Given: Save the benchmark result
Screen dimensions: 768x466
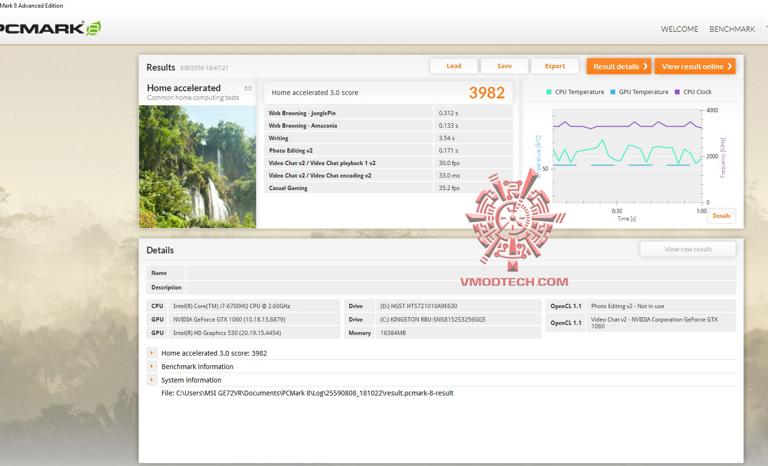Looking at the screenshot, I should pos(504,66).
